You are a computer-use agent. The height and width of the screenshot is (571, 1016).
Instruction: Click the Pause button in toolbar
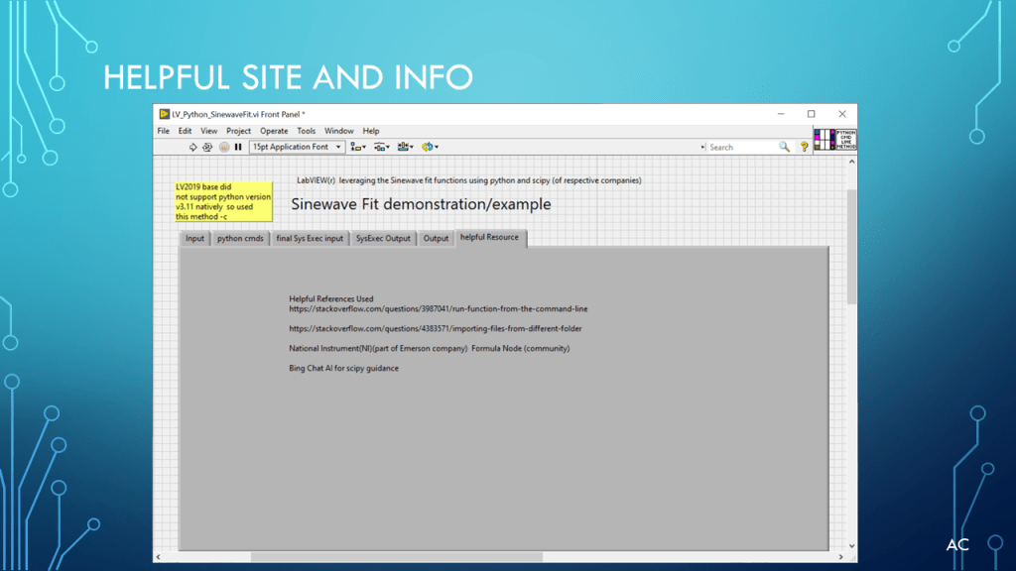click(x=238, y=147)
